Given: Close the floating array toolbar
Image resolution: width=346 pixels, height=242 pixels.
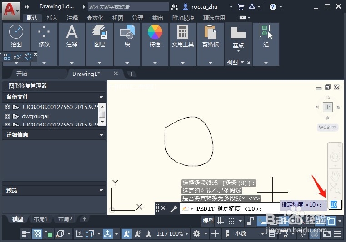Looking at the screenshot, I should click(35, 54).
